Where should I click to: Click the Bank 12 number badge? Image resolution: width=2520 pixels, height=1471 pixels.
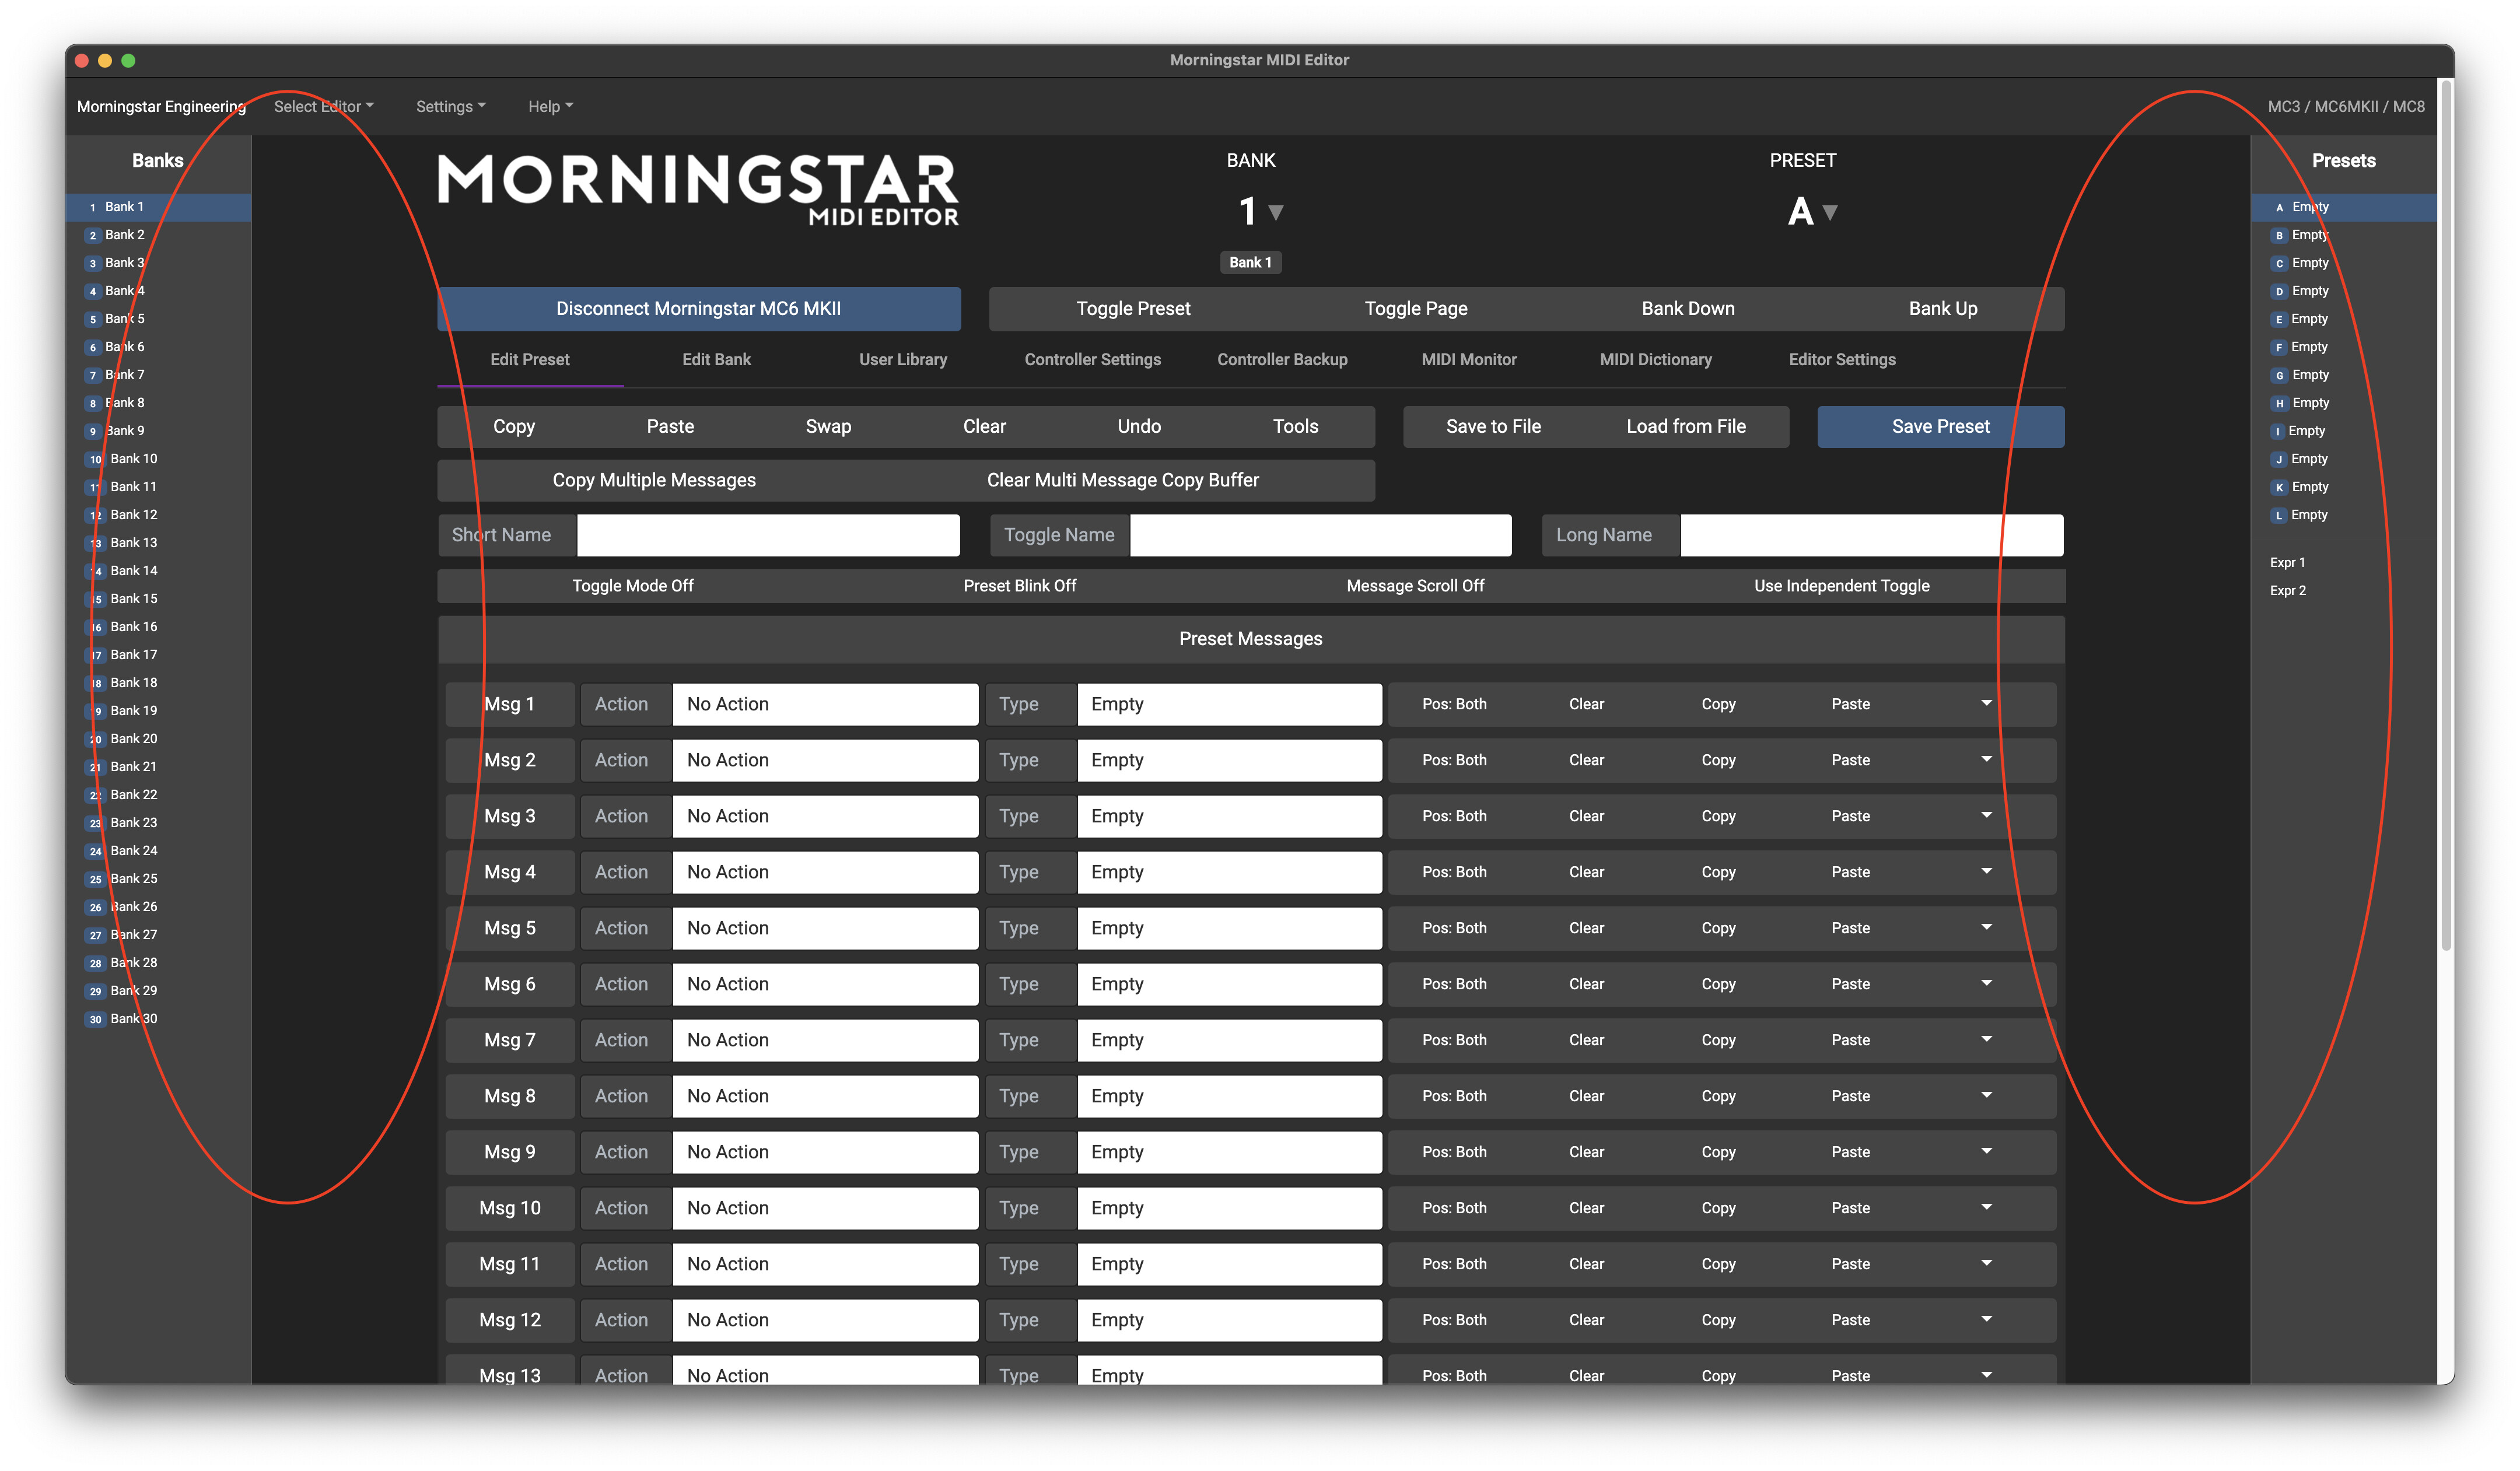click(95, 515)
